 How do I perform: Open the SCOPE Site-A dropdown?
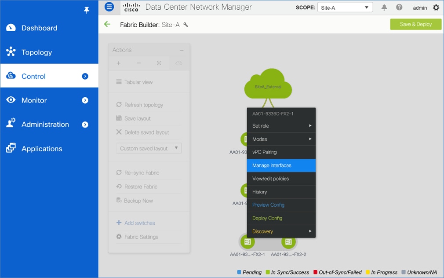click(x=345, y=7)
